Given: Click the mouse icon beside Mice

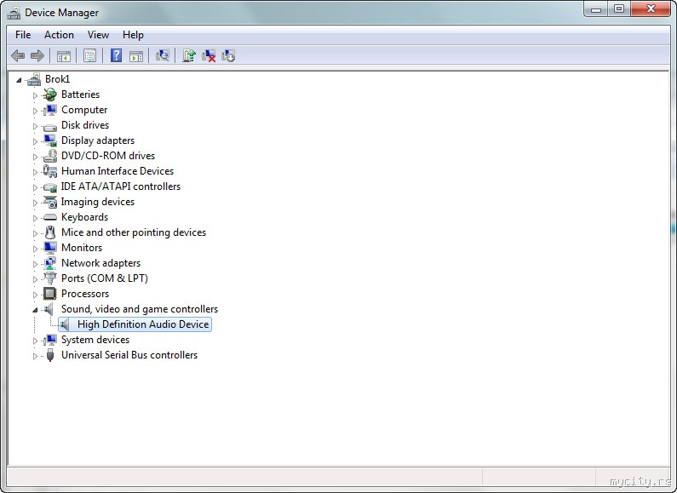Looking at the screenshot, I should point(50,232).
